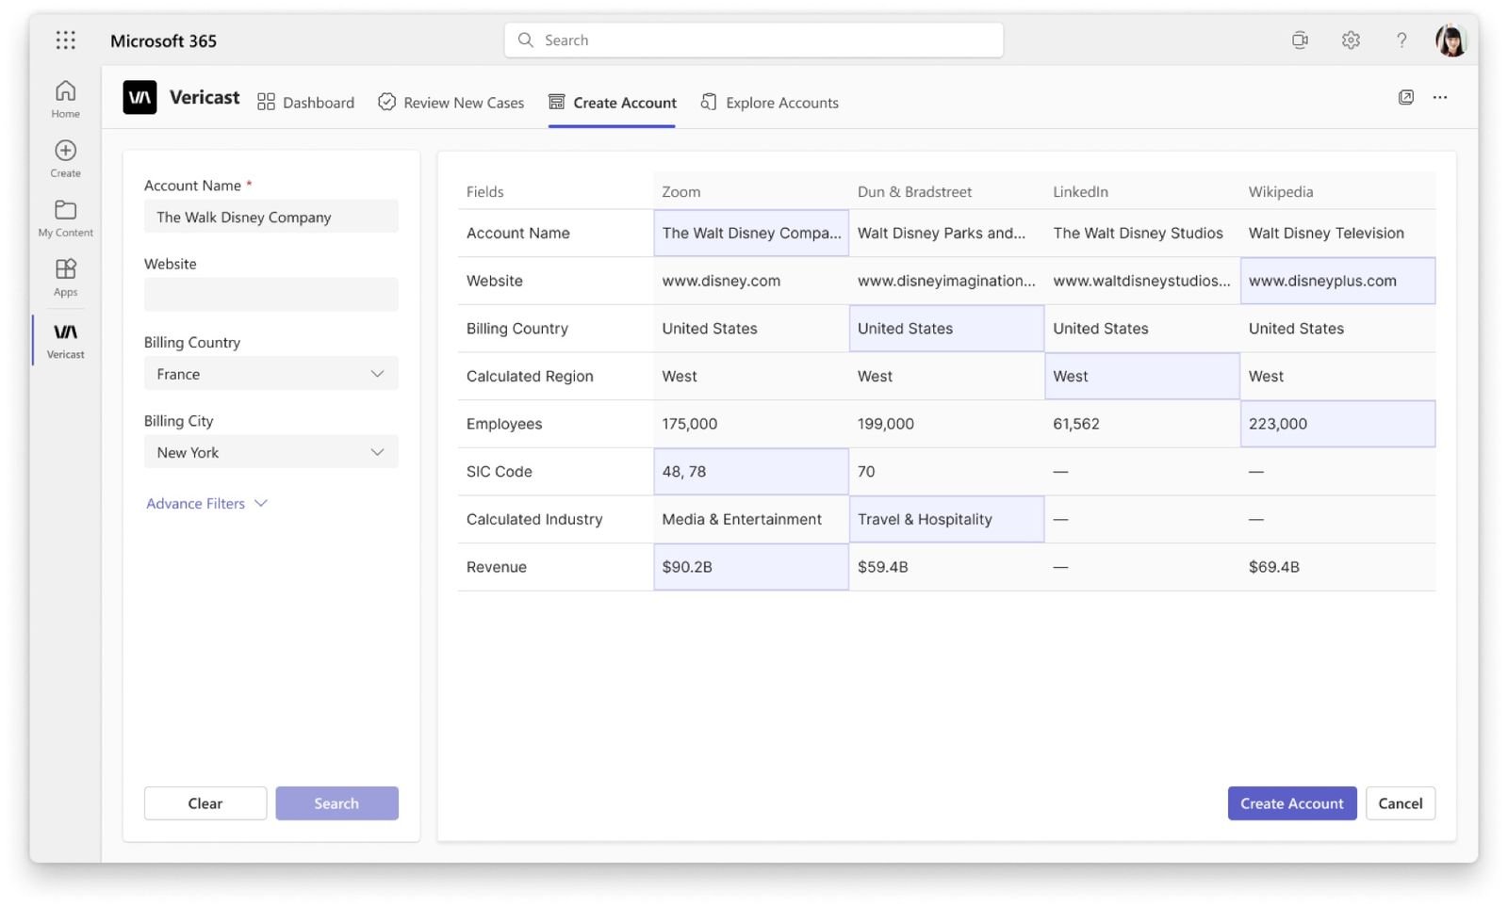Click the Vericast logo in the header
Viewport: 1508px width, 907px height.
[x=139, y=97]
